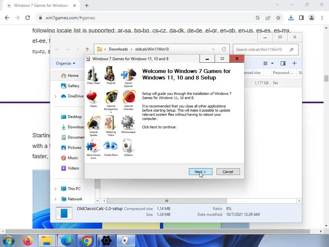The width and height of the screenshot is (329, 247).
Task: Click the FreeCell game icon
Action: point(111,74)
